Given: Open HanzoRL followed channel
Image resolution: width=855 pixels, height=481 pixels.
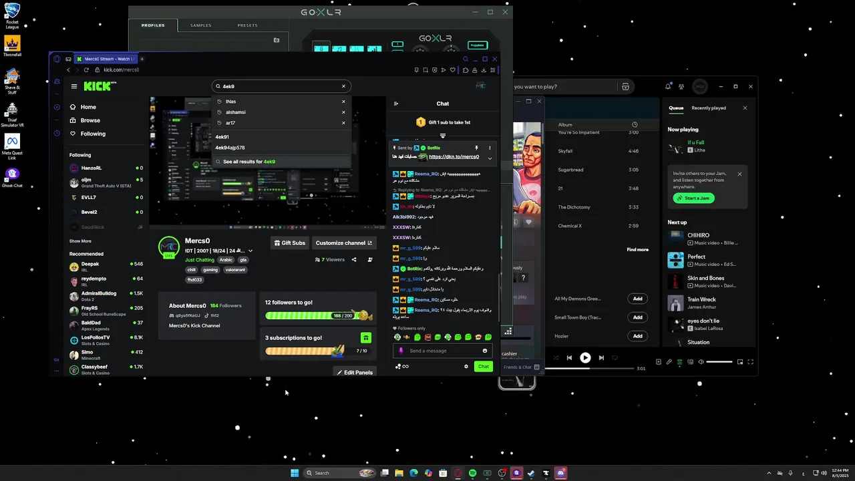Looking at the screenshot, I should tap(106, 168).
